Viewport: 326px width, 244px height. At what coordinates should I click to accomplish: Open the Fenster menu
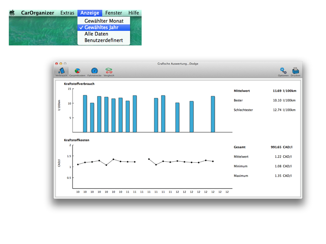(114, 13)
